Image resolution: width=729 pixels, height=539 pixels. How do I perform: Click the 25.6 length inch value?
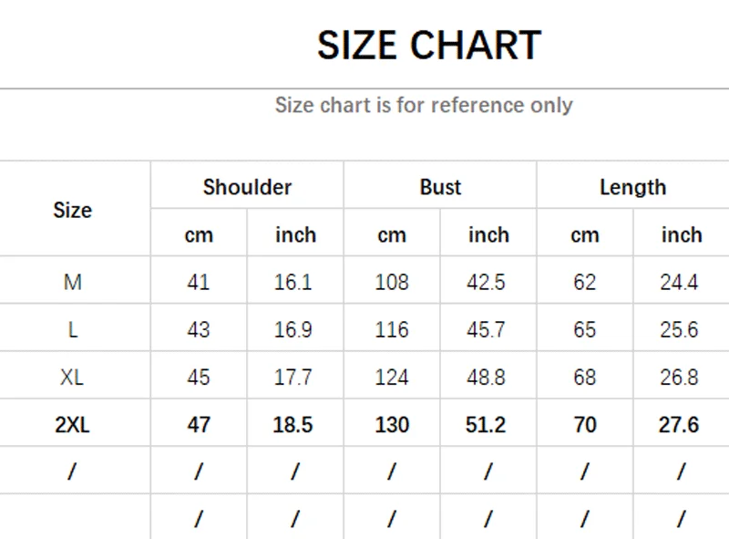[679, 329]
